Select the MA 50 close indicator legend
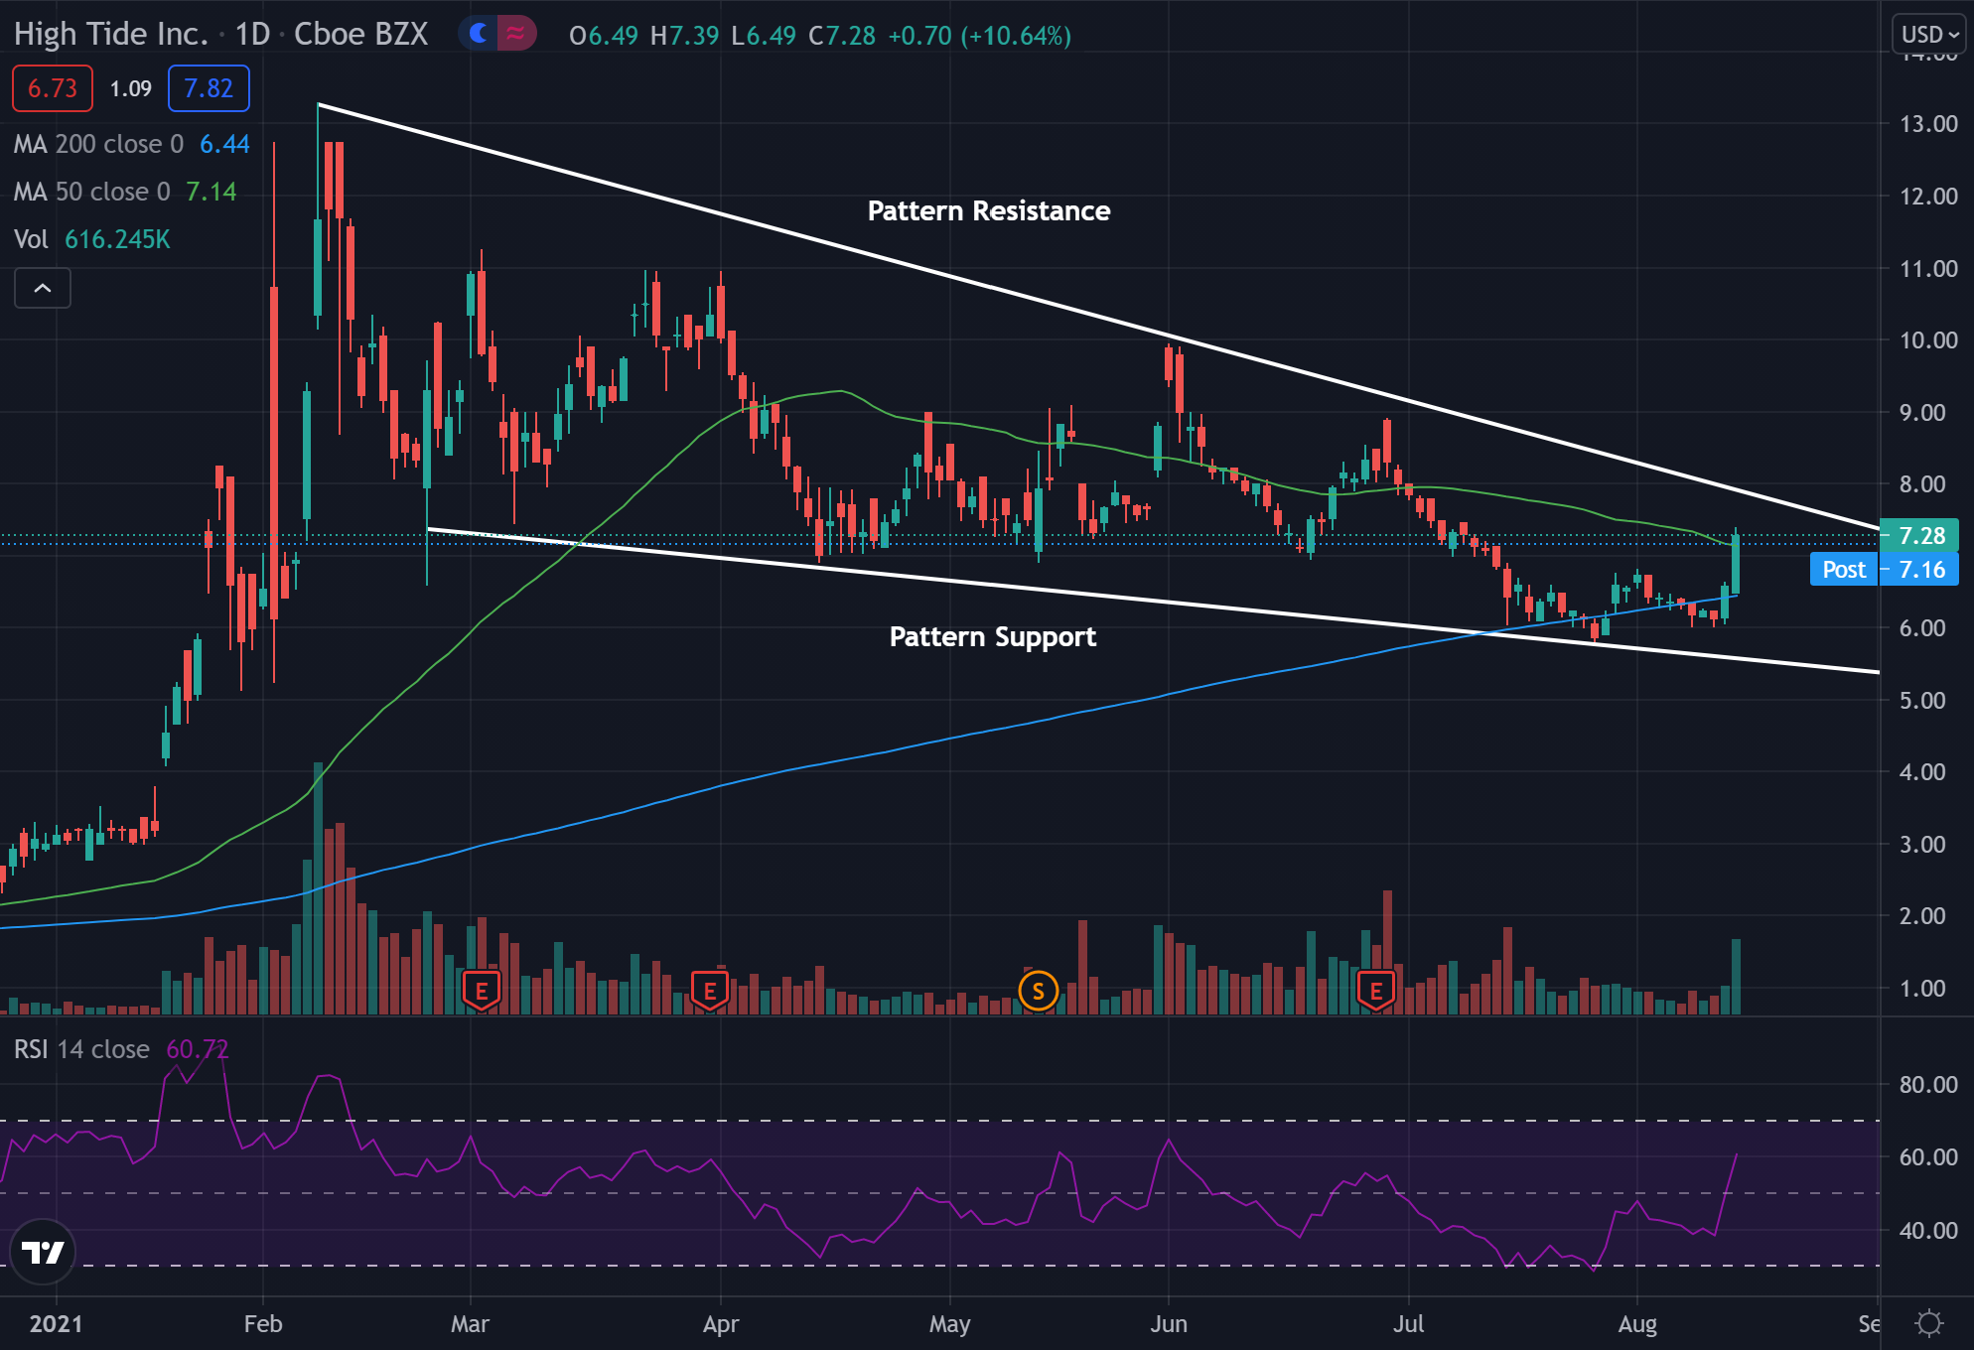 tap(125, 192)
